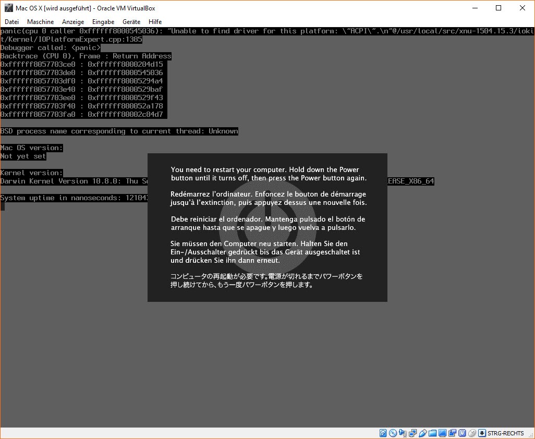Open the Maschine menu
The image size is (535, 439).
pyautogui.click(x=40, y=22)
